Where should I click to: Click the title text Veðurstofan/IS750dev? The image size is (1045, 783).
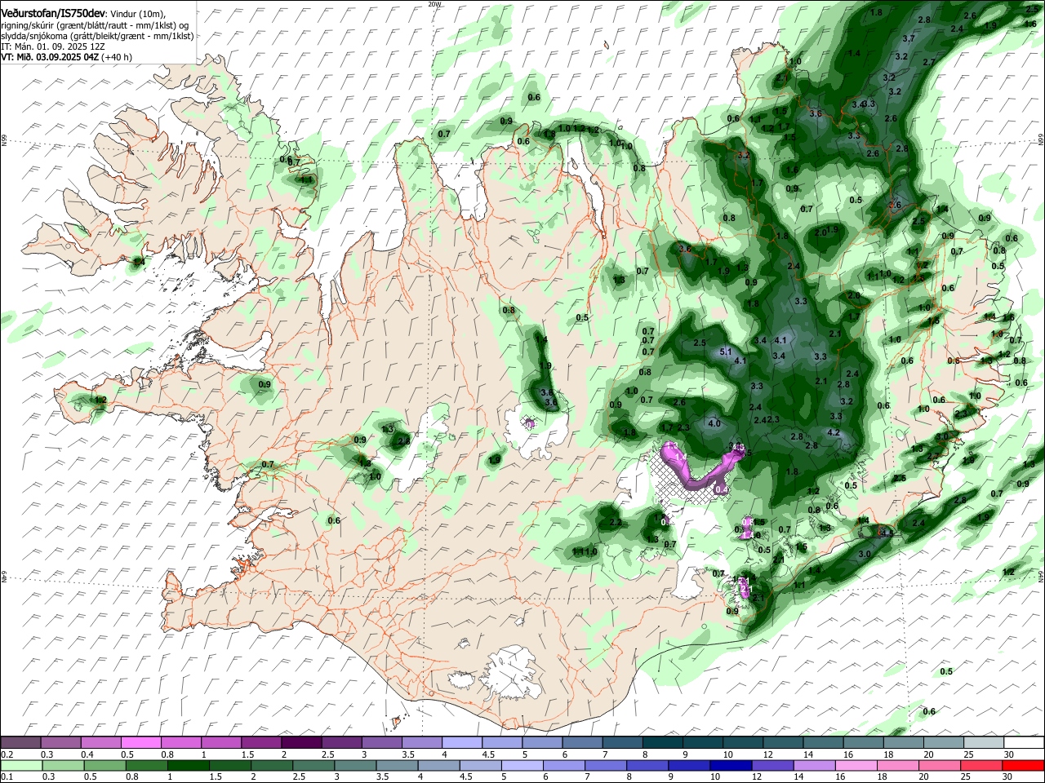point(52,14)
